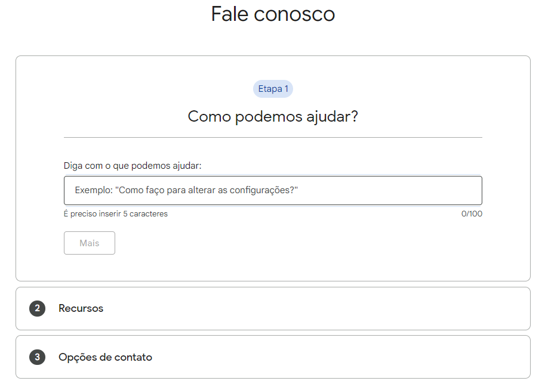This screenshot has height=381, width=542.
Task: Click the 0/100 character counter
Action: click(x=472, y=213)
